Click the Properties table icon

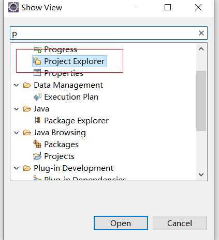37,73
